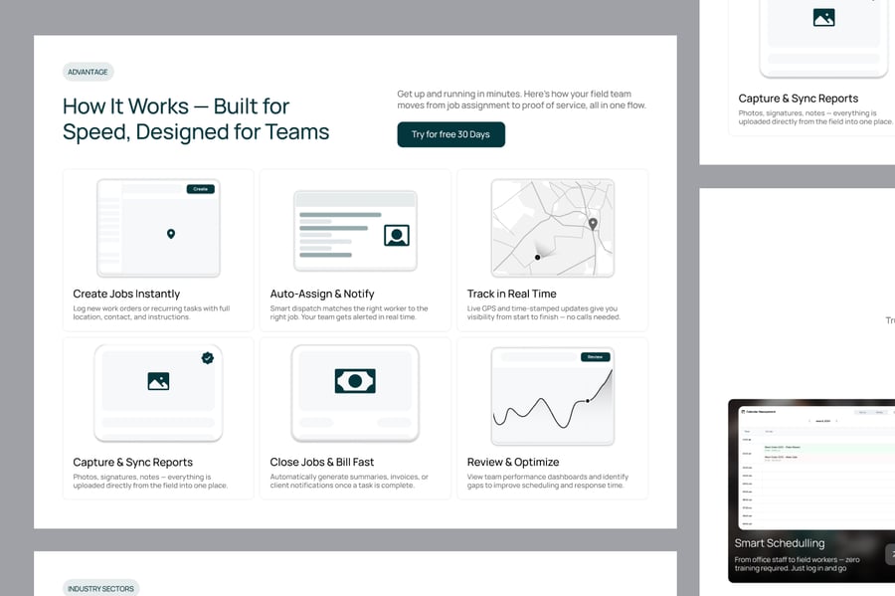Click location pin in Create Jobs Instantly card
The width and height of the screenshot is (895, 596).
pyautogui.click(x=171, y=234)
